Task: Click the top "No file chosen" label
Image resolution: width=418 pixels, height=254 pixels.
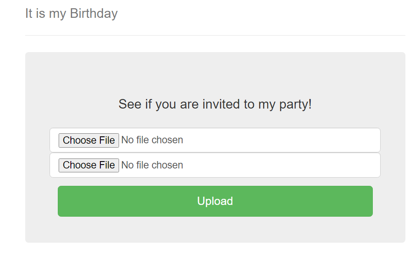Action: pyautogui.click(x=152, y=140)
